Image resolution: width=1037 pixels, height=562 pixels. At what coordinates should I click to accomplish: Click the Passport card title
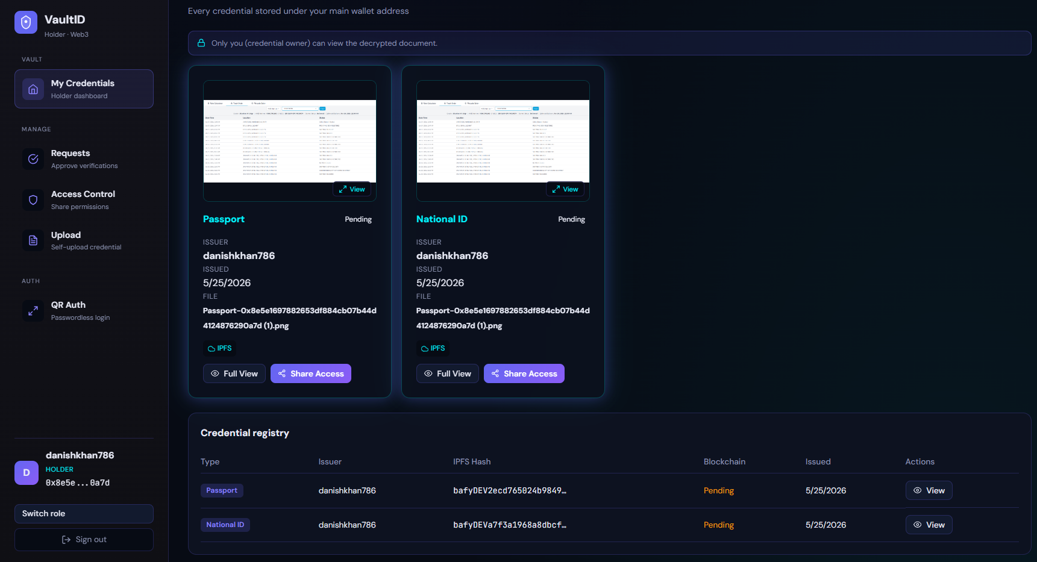224,219
